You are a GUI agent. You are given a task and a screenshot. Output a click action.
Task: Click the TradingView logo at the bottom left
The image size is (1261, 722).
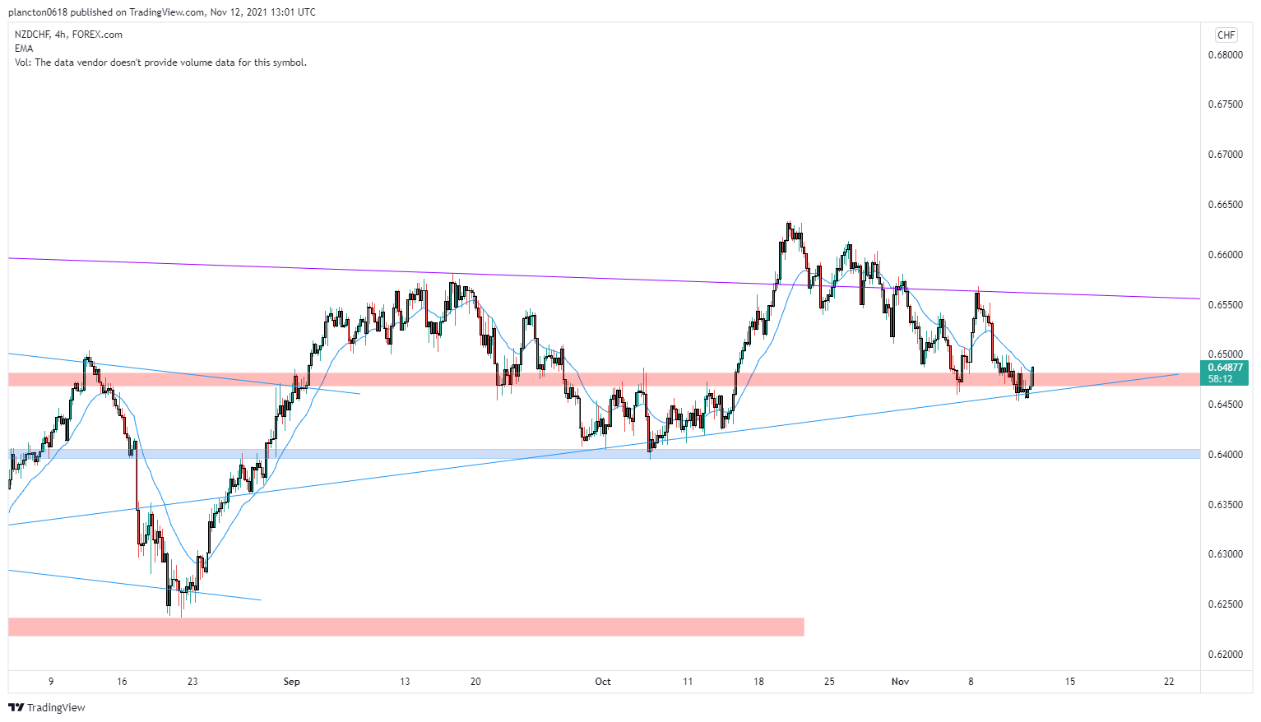[x=47, y=707]
